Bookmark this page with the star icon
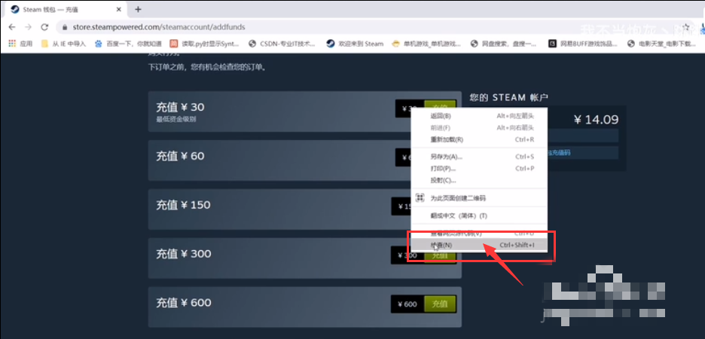 [685, 27]
